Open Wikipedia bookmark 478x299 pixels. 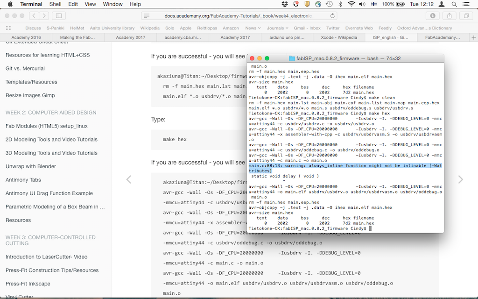point(150,28)
